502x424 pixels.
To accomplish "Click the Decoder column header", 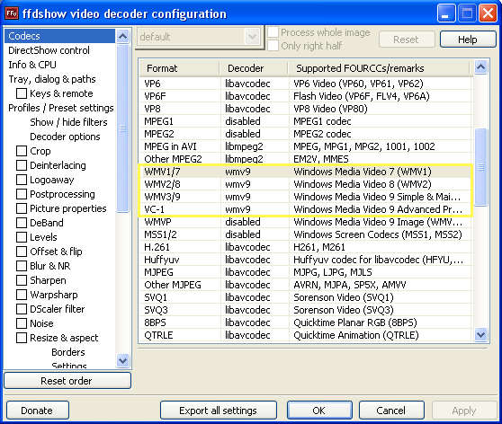I will point(255,68).
